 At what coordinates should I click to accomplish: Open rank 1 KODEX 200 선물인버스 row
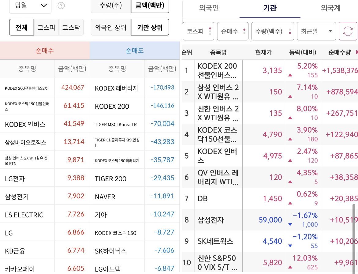[270, 70]
